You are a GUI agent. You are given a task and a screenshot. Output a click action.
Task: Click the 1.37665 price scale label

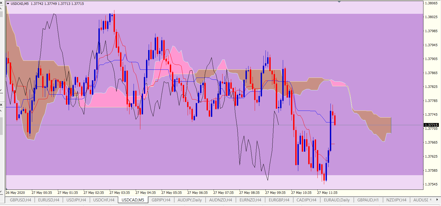pyautogui.click(x=431, y=142)
